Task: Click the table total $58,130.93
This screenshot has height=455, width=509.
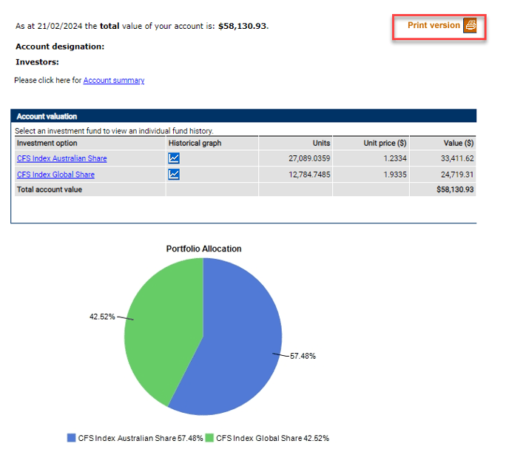Action: coord(455,189)
